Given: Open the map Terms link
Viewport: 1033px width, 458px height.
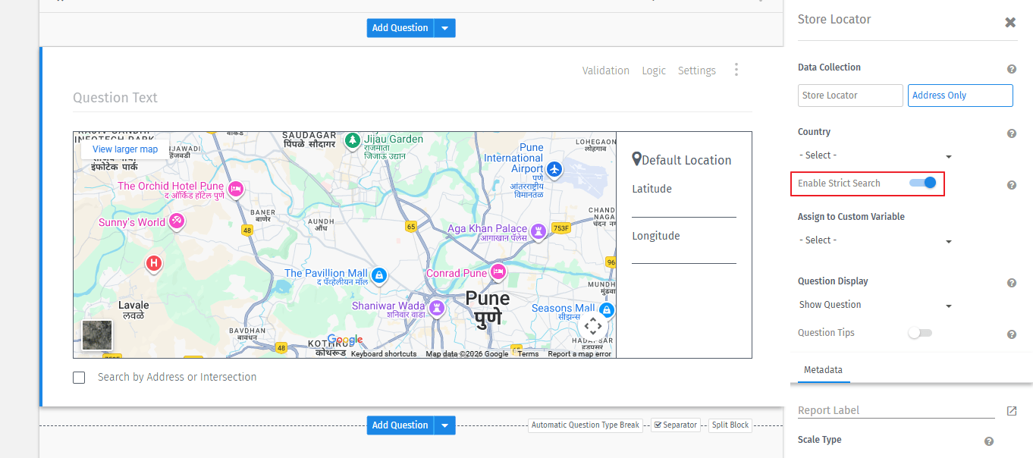Looking at the screenshot, I should (x=529, y=354).
